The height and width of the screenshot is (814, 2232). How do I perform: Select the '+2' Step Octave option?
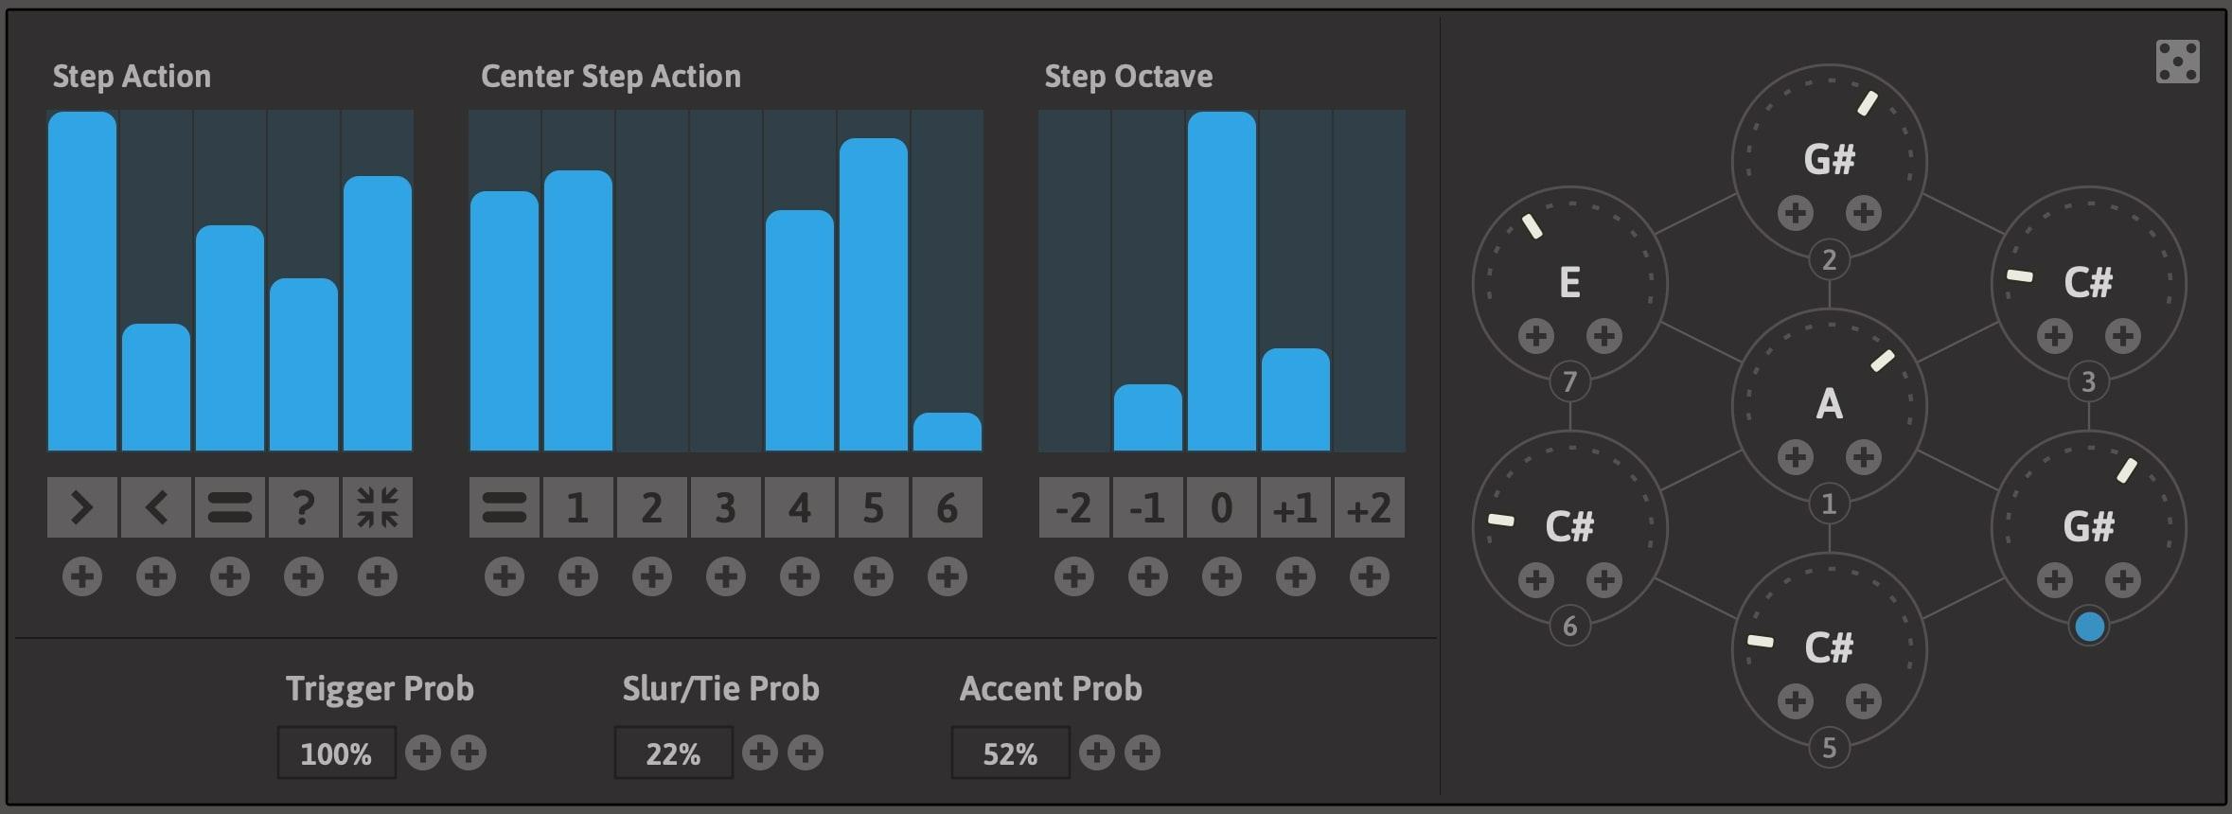pos(1369,507)
